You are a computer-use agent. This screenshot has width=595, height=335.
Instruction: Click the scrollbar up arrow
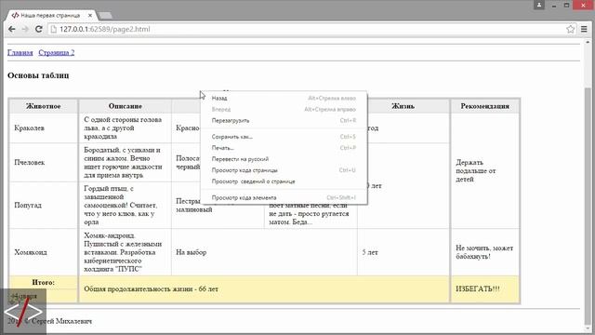(x=588, y=42)
